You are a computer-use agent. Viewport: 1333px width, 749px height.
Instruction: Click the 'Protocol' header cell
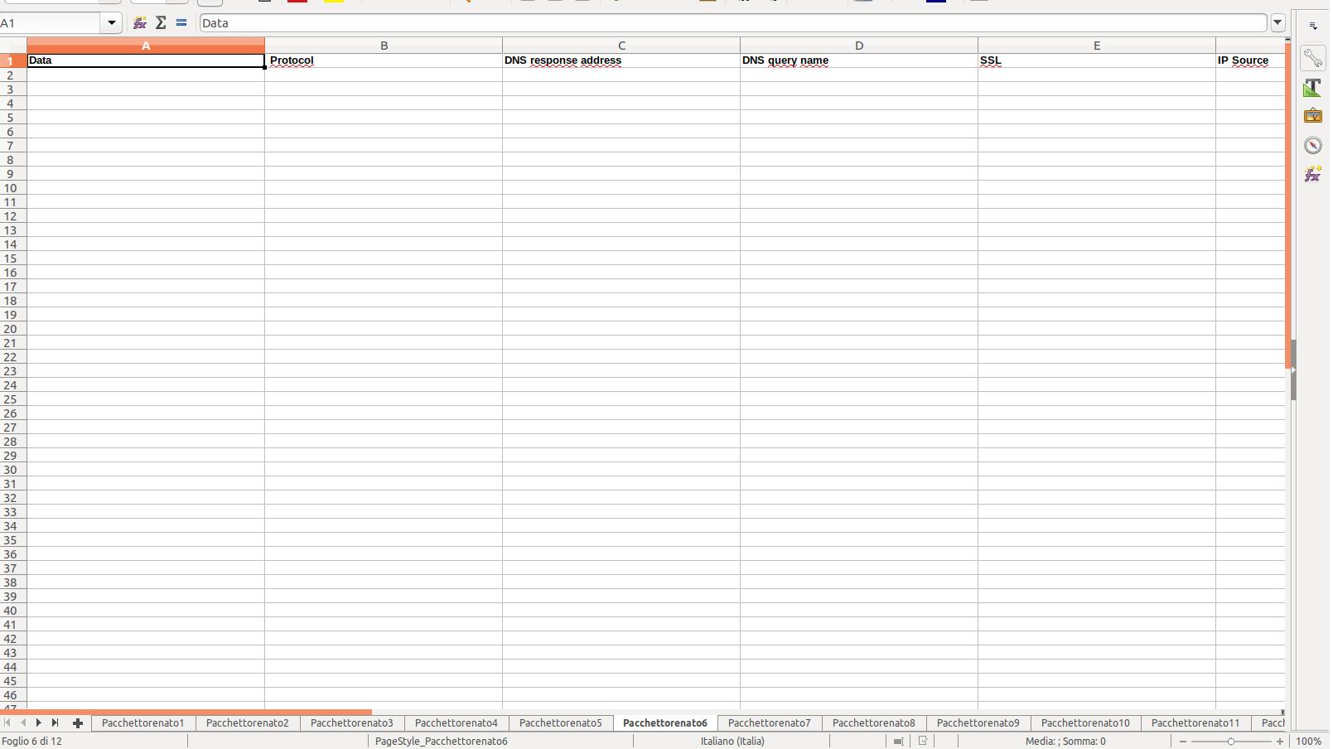384,60
